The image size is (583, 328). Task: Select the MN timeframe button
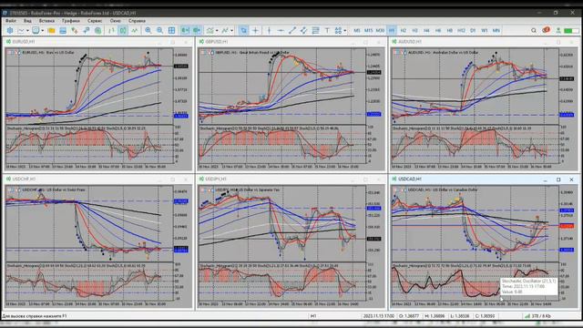[496, 30]
